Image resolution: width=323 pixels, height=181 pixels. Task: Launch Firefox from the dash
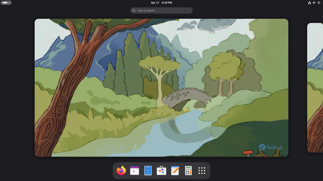(121, 171)
